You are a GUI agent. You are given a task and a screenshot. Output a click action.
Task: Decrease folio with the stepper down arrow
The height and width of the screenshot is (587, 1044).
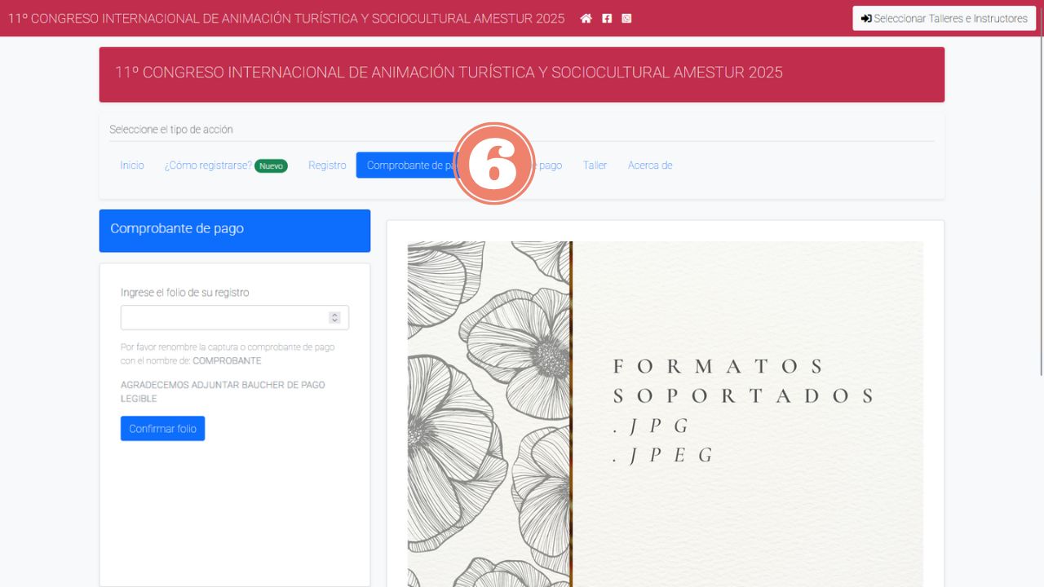pos(334,320)
